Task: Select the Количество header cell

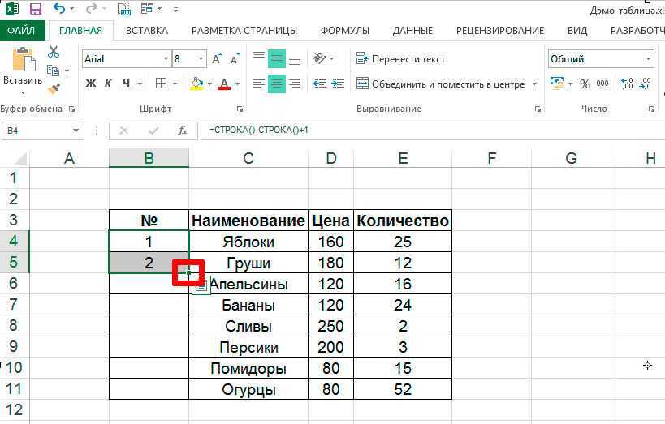Action: (403, 221)
